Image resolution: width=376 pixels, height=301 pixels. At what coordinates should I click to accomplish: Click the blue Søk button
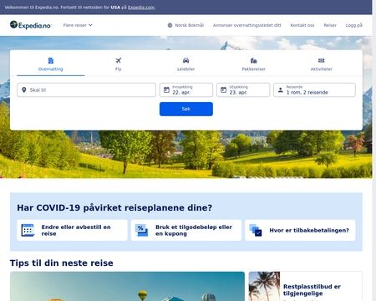[x=186, y=109]
